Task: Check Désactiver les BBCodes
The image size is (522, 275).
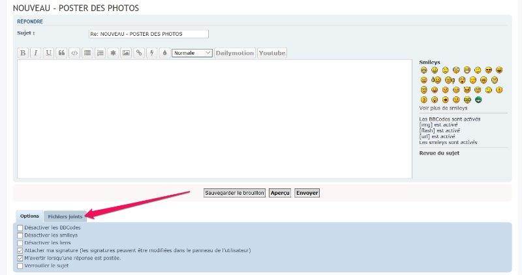Action: (20, 227)
